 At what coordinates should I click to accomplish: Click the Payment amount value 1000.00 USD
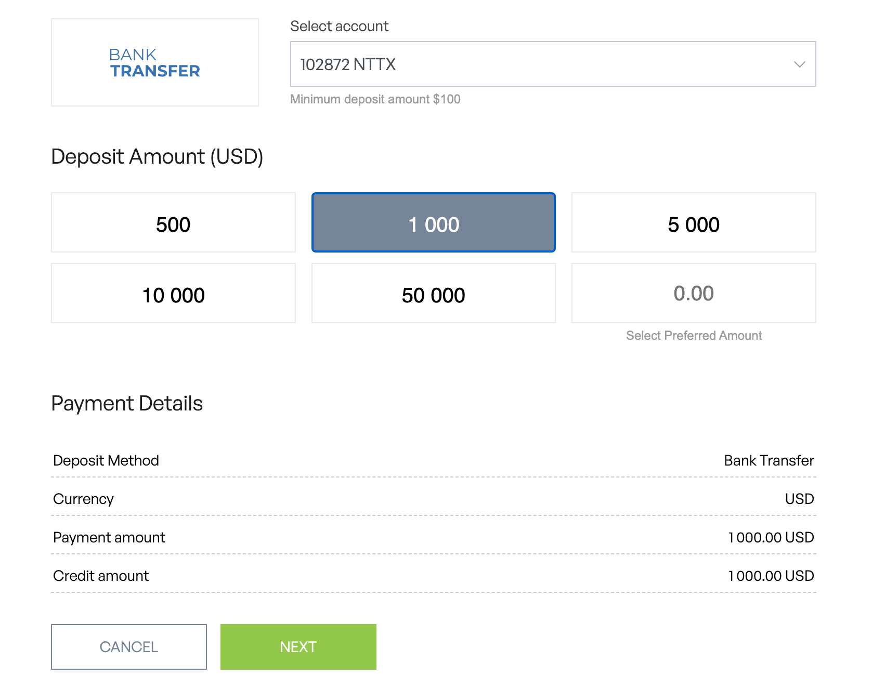click(x=771, y=537)
